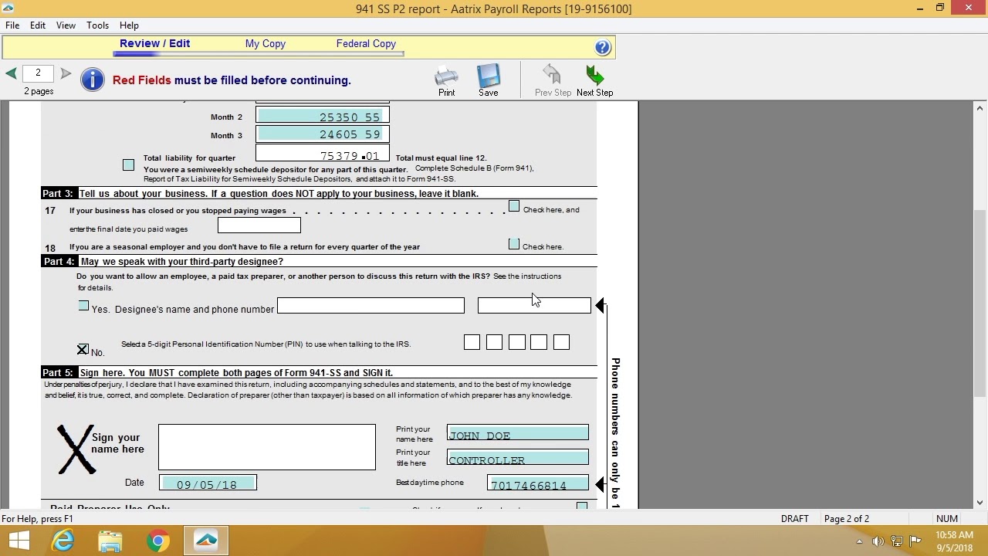Check Yes for third-party designee
This screenshot has width=988, height=556.
[83, 306]
